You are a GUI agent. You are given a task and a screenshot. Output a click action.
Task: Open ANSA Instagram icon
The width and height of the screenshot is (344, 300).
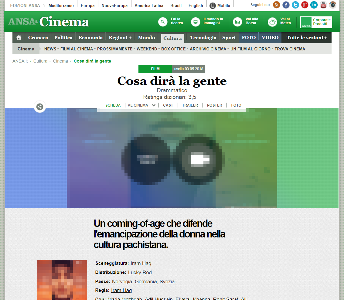pyautogui.click(x=332, y=5)
